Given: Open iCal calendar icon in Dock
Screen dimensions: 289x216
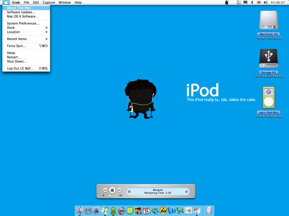Looking at the screenshot, I should [x=146, y=211].
